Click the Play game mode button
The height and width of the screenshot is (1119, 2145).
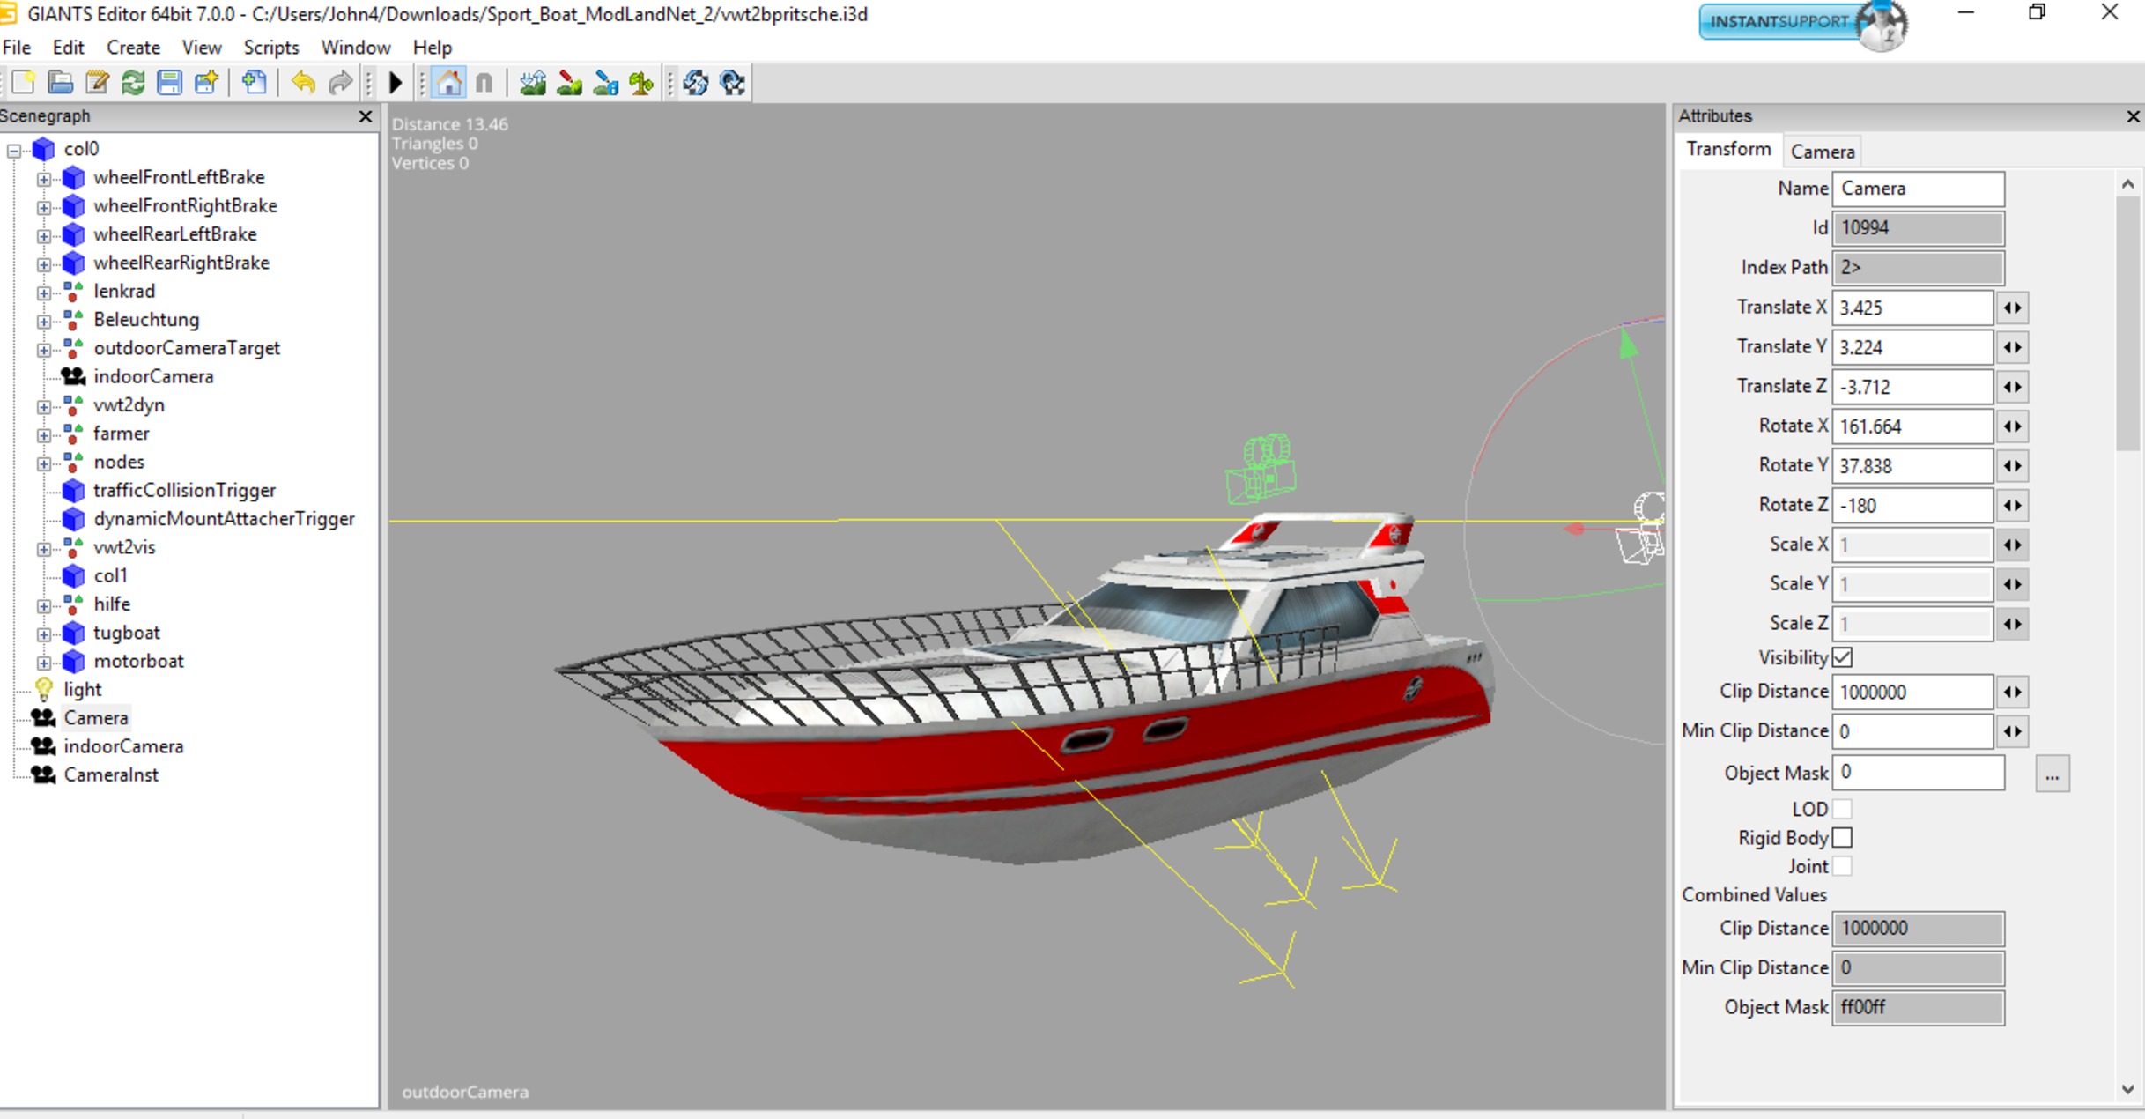[396, 84]
